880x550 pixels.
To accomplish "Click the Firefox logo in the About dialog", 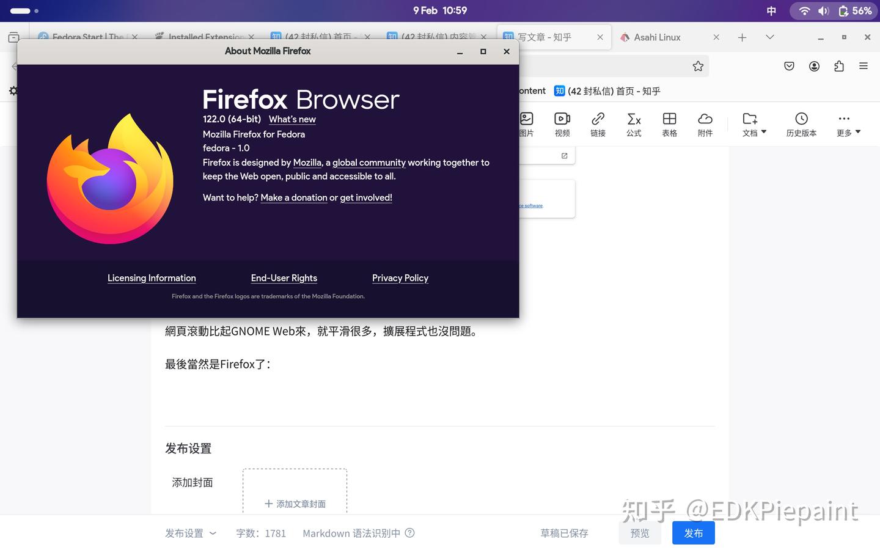I will click(x=110, y=178).
